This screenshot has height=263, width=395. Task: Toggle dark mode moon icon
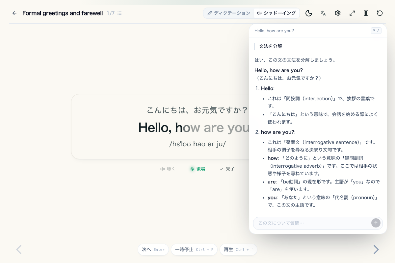(x=309, y=13)
